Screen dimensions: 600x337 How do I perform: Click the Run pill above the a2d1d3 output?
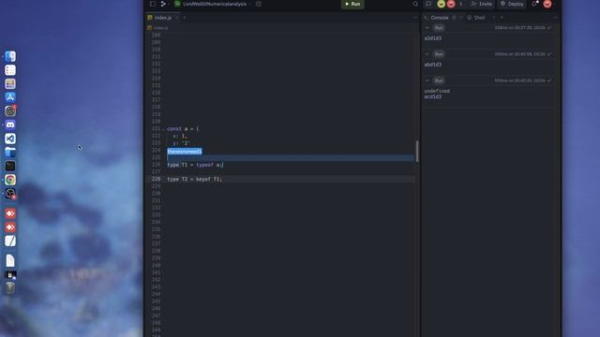coord(439,28)
